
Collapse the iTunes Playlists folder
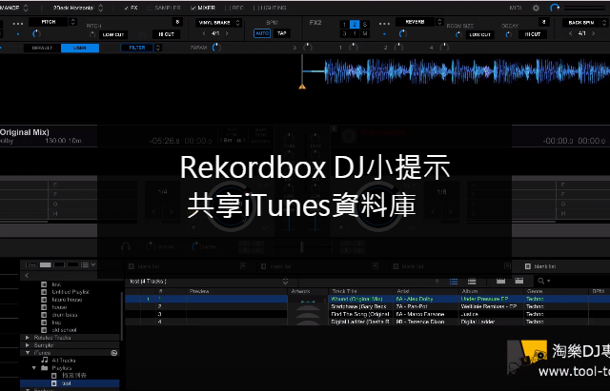click(34, 368)
